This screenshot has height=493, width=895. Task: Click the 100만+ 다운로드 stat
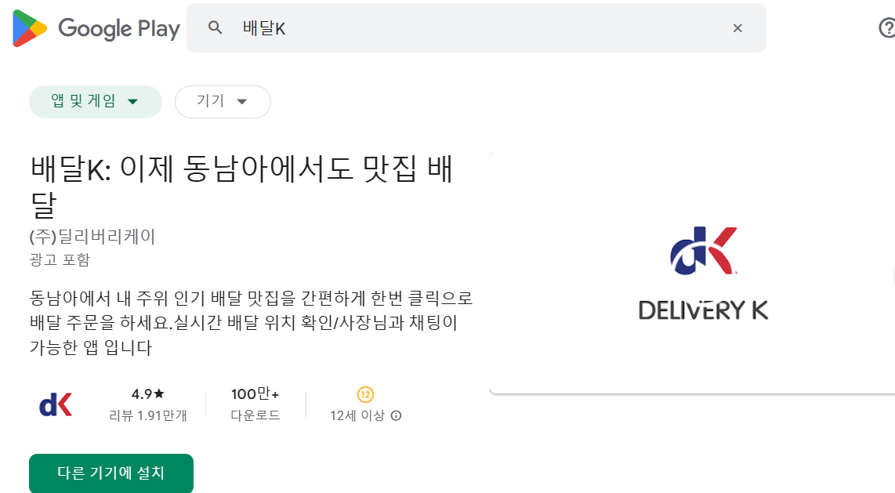[x=255, y=404]
